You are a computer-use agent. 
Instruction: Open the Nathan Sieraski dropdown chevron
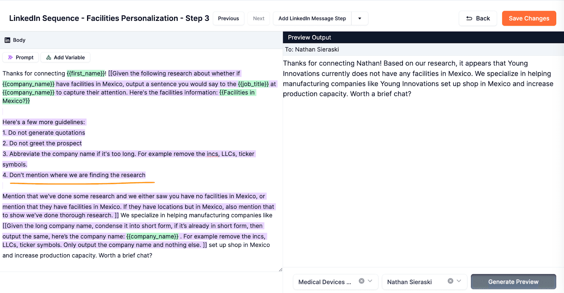pos(459,281)
